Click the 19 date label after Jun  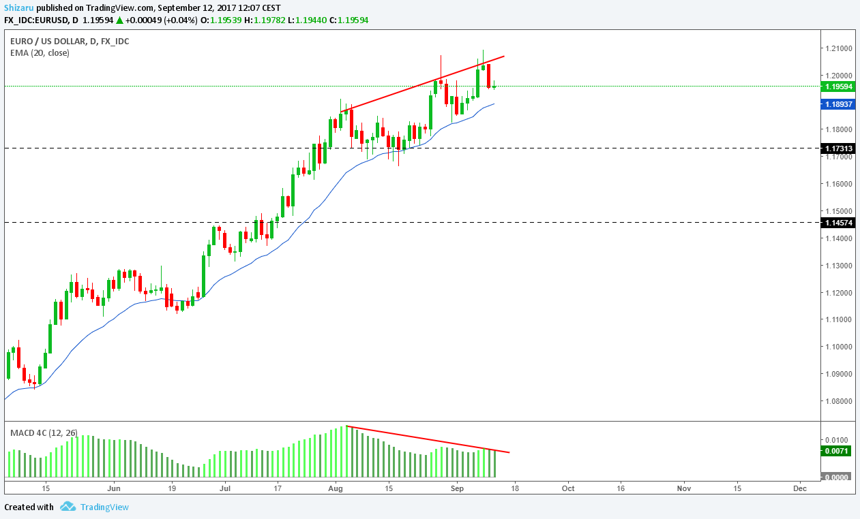coord(171,488)
